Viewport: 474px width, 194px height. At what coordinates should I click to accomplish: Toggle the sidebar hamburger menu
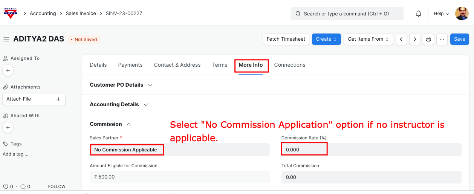click(6, 39)
